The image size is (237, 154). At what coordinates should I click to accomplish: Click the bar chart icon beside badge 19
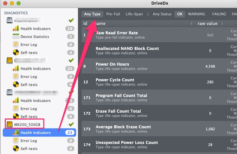coord(16,29)
